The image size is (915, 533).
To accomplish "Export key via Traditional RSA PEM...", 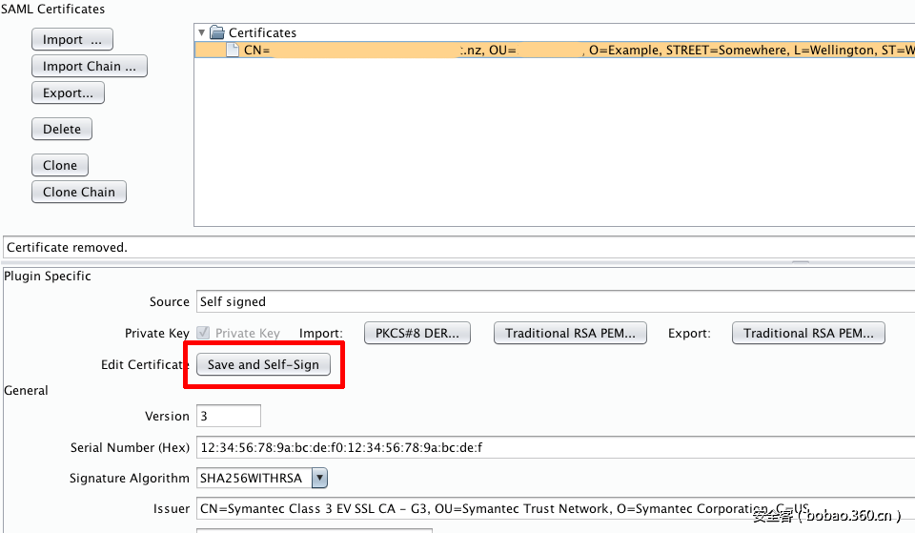I will [x=808, y=333].
